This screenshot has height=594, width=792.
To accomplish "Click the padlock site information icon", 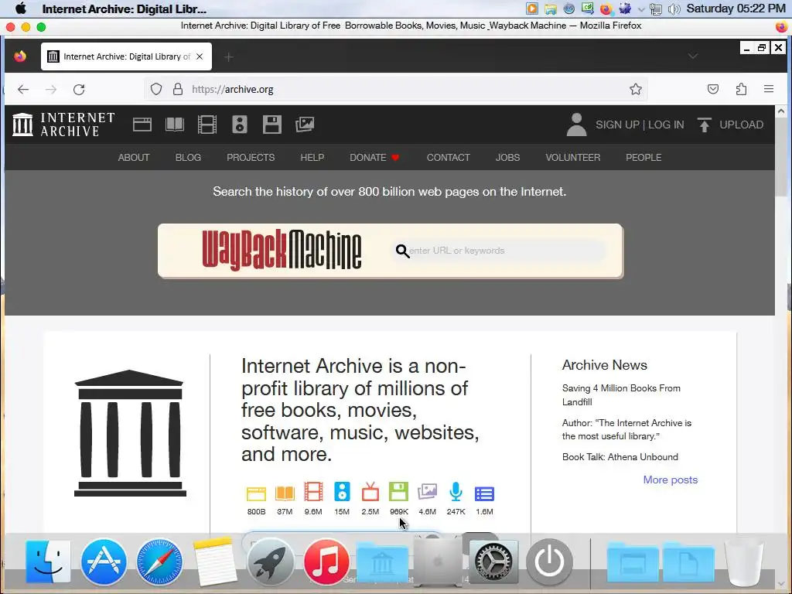I will pos(178,90).
